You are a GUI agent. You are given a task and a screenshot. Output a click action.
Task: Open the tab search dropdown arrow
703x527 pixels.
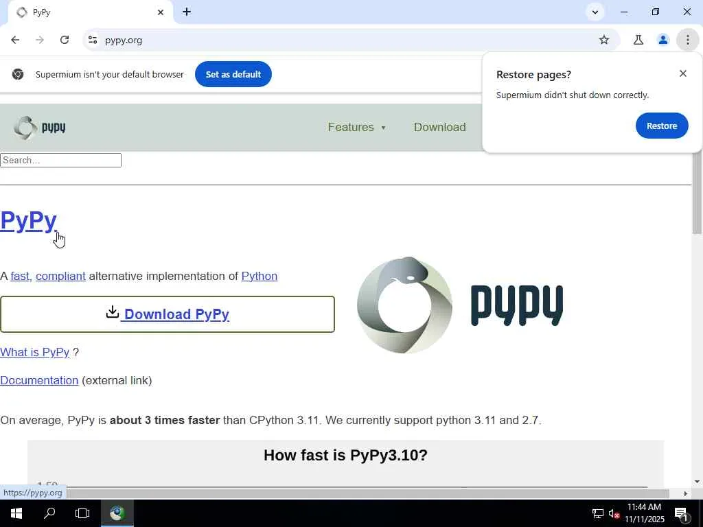(595, 12)
